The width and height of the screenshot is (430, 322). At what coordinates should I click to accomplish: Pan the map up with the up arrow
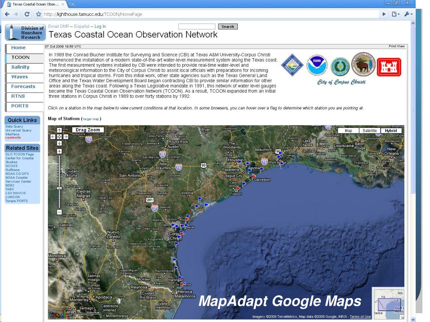pos(59,130)
